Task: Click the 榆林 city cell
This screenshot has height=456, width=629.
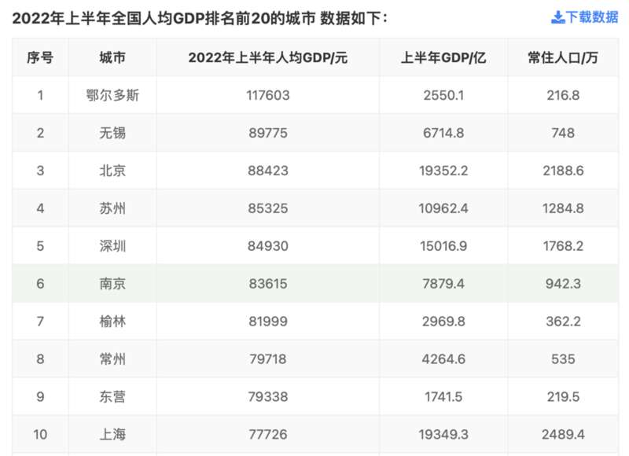Action: (112, 322)
